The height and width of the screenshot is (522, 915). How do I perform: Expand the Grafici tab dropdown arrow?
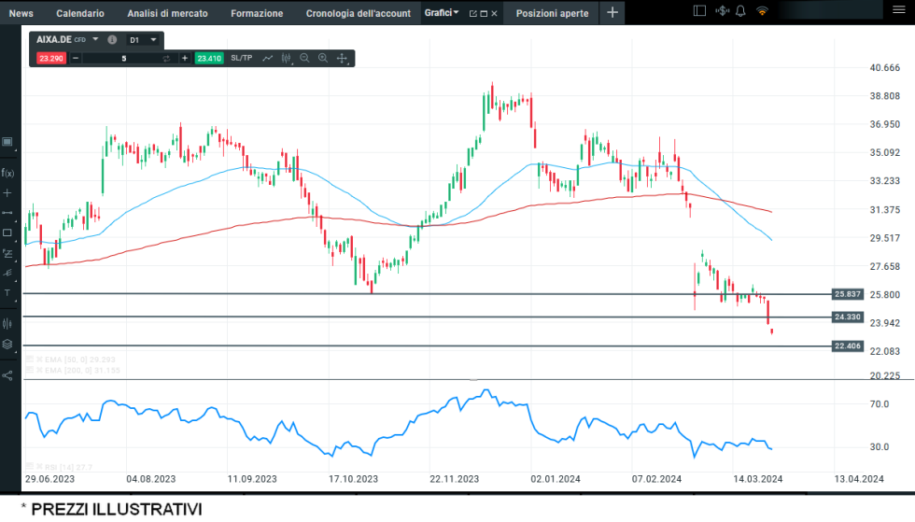457,12
